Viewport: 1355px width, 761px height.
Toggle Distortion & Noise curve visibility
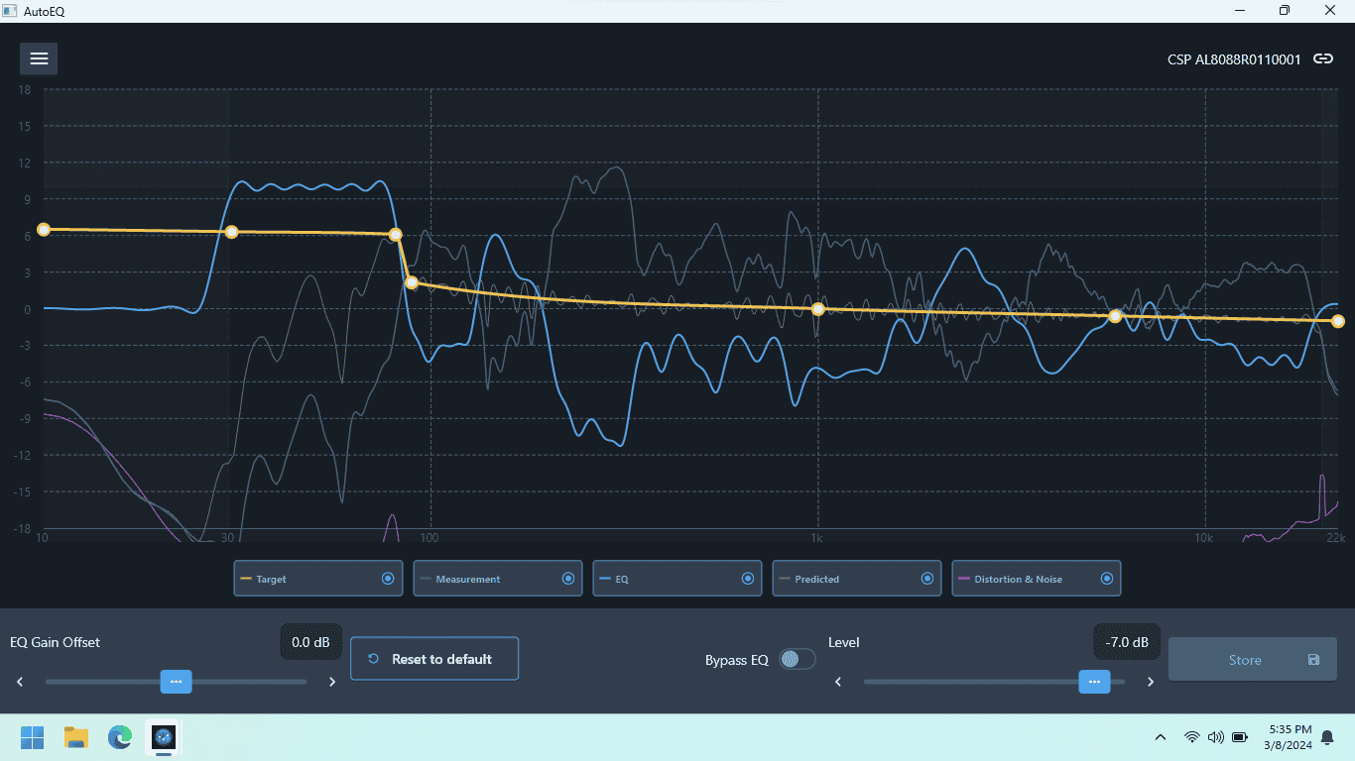click(1037, 579)
